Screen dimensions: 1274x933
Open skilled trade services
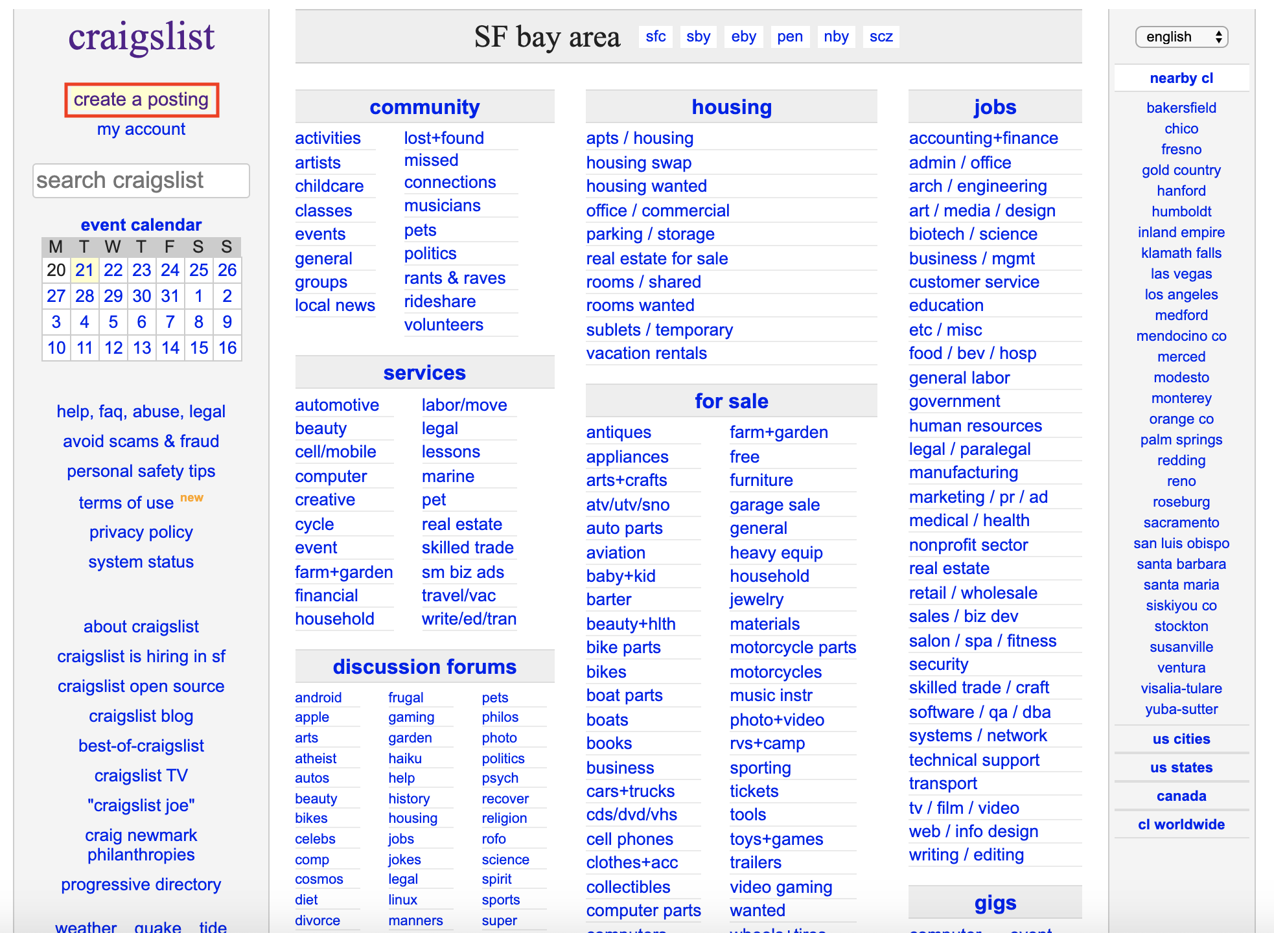pyautogui.click(x=467, y=547)
